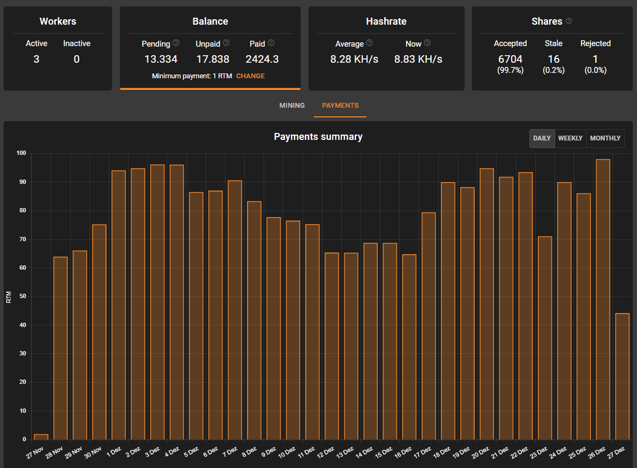This screenshot has width=637, height=468.
Task: Click the inactive workers count 0
Action: click(77, 60)
